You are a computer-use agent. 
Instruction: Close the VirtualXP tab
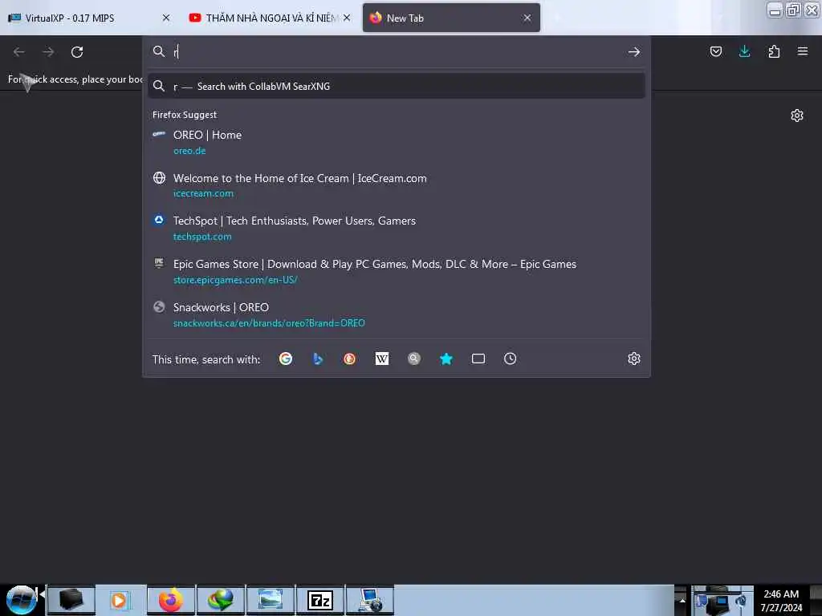[x=166, y=18]
